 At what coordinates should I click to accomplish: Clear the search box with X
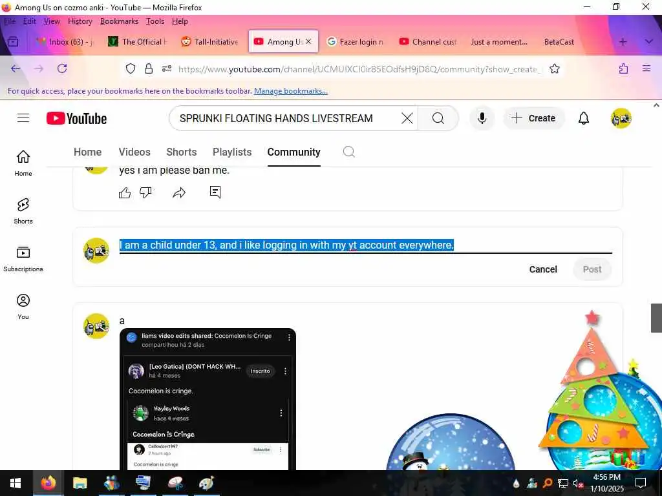point(407,119)
